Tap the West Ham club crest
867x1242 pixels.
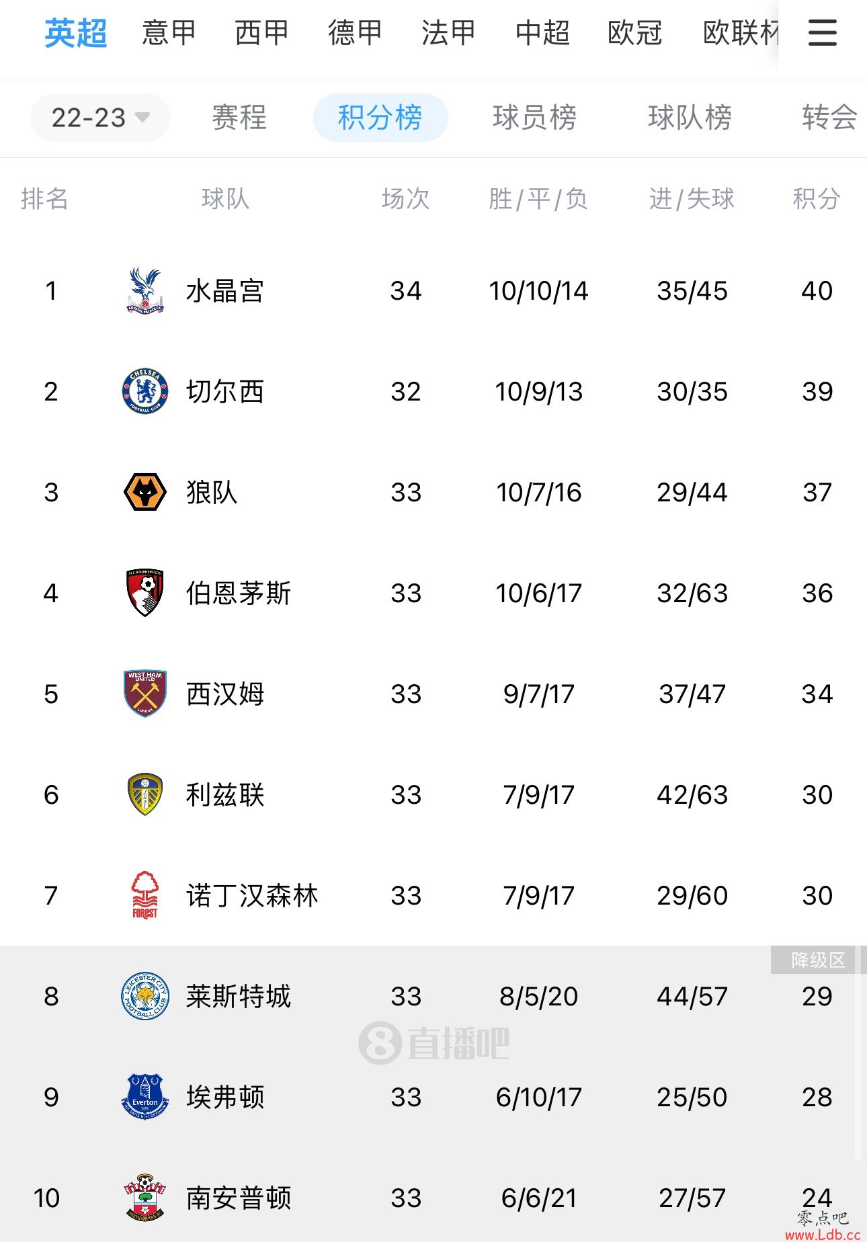pos(145,694)
